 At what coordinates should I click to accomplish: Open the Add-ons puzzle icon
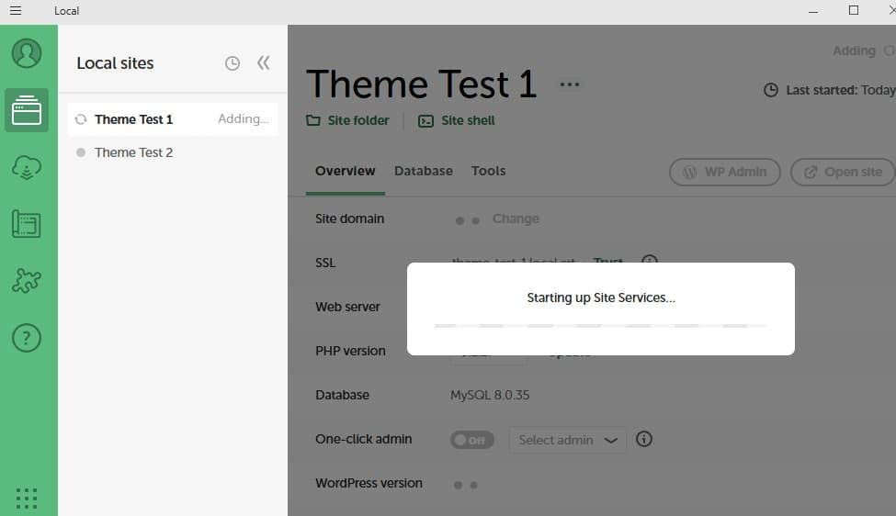(x=27, y=281)
